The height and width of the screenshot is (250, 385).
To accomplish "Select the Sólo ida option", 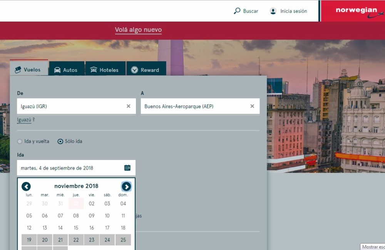I will coord(60,142).
